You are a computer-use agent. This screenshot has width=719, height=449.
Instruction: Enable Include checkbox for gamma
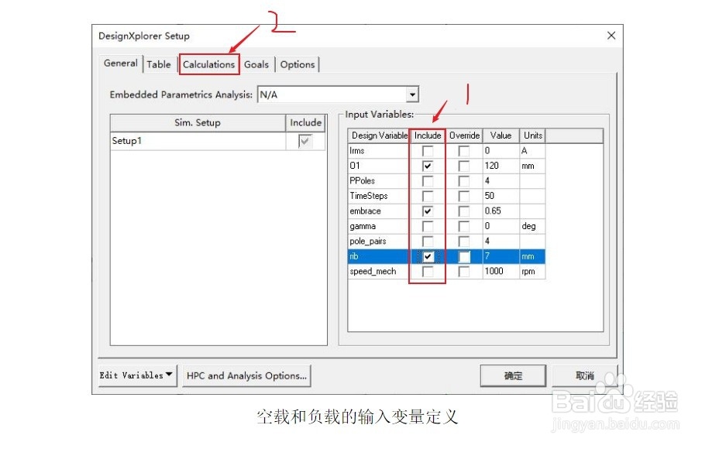point(428,226)
